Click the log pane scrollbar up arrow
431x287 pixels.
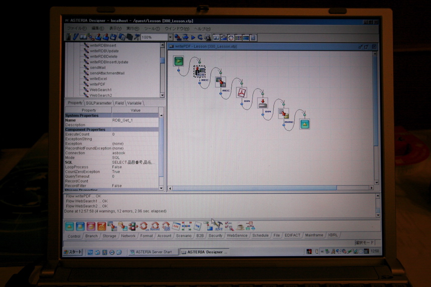click(x=378, y=196)
